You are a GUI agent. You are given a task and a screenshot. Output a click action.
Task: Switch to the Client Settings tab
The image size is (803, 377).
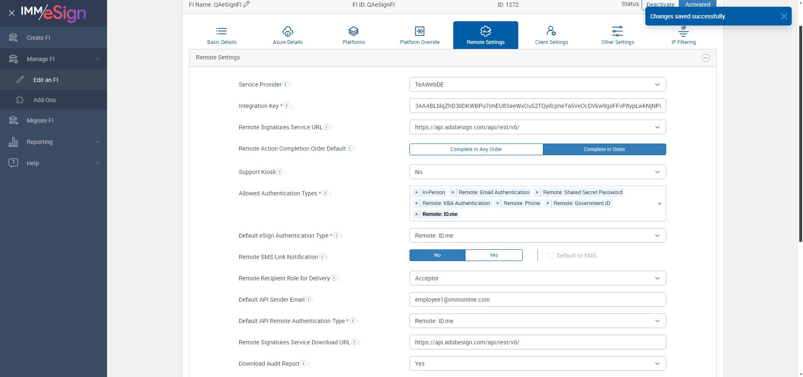pos(552,35)
